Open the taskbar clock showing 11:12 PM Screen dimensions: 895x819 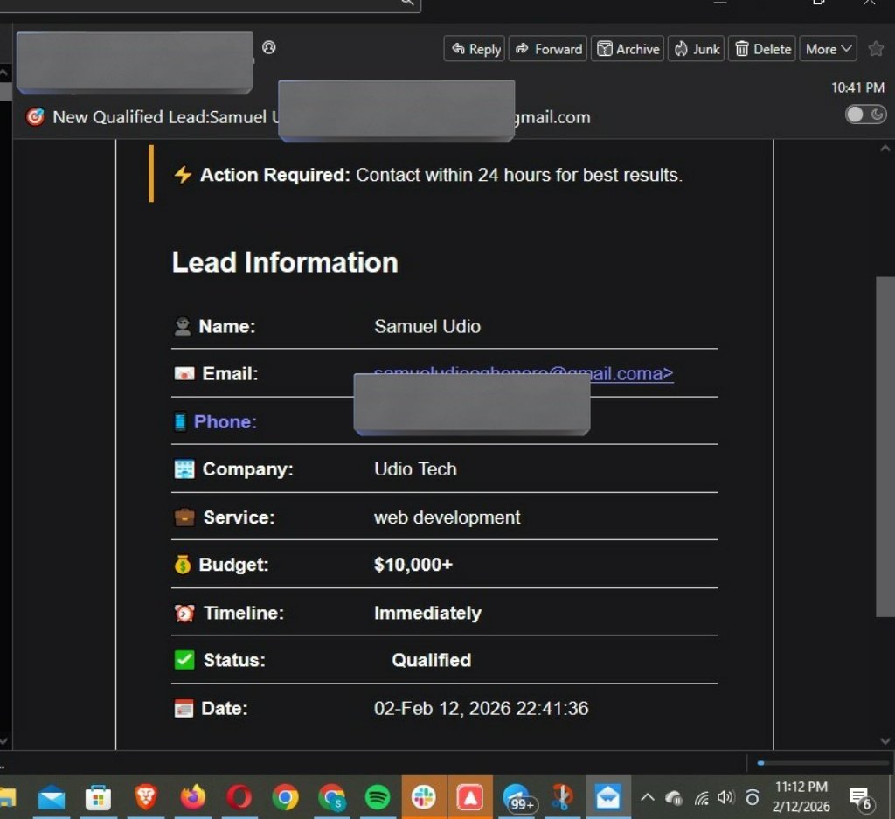click(801, 797)
